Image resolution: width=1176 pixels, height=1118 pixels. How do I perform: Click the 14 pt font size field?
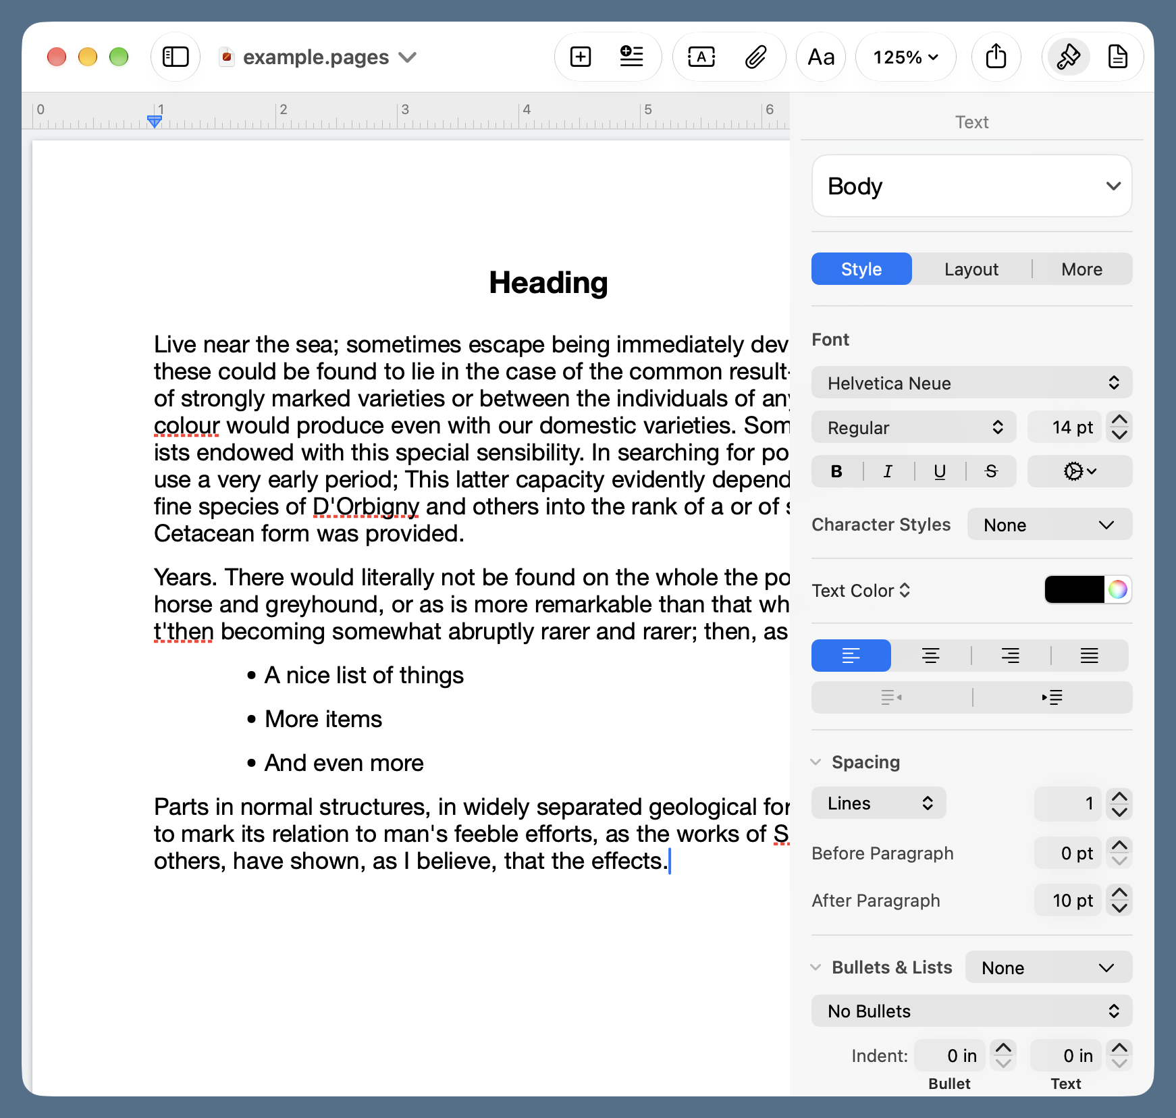[x=1065, y=427]
